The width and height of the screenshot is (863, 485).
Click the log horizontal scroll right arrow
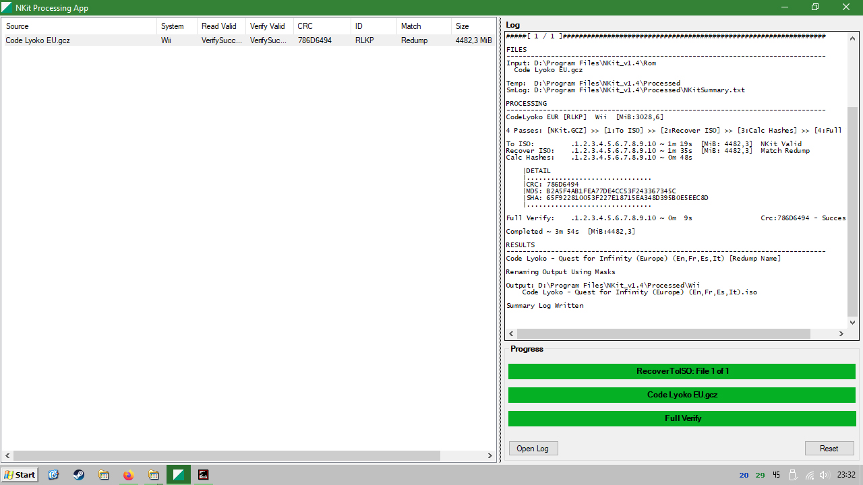click(841, 333)
